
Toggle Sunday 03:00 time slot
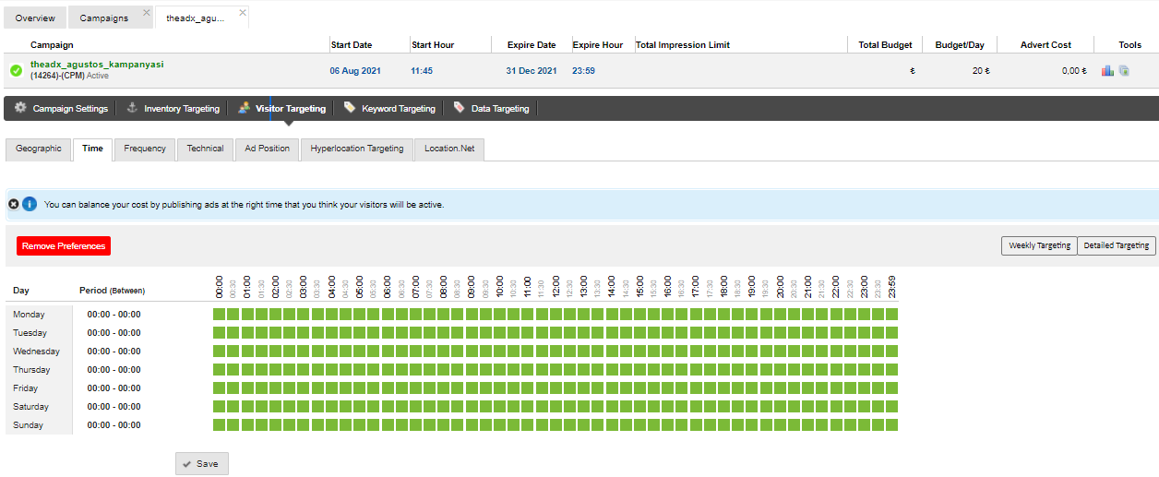pos(304,424)
